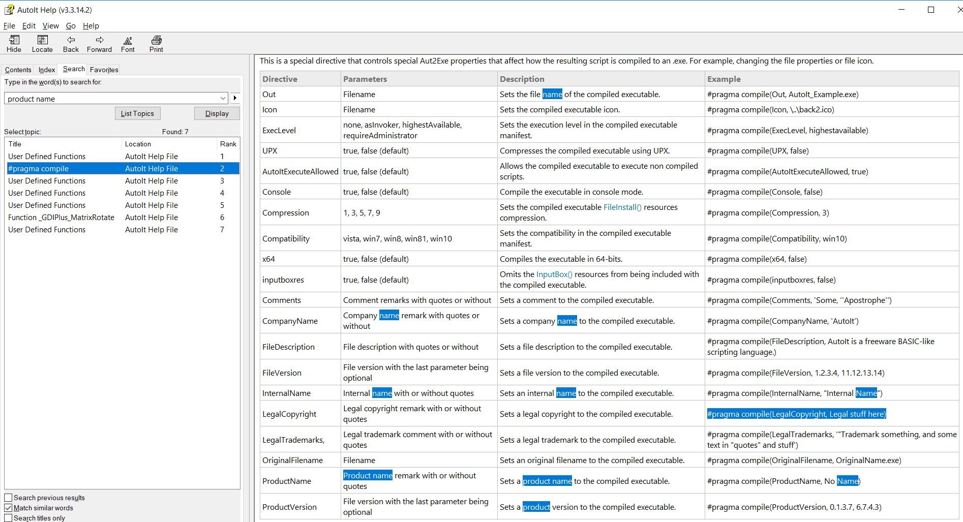The height and width of the screenshot is (522, 963).
Task: Open the search words dropdown arrow
Action: [223, 98]
